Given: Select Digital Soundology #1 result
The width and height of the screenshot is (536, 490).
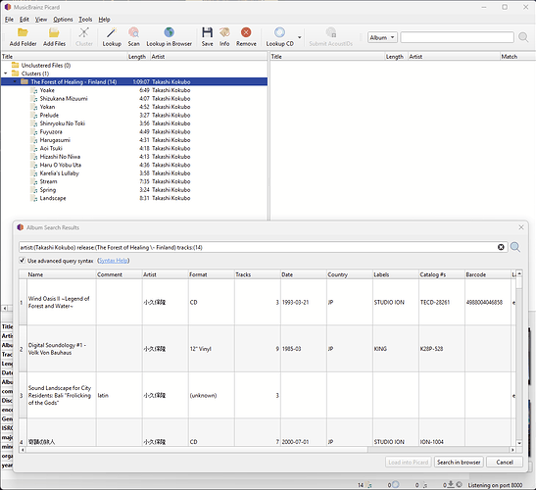Looking at the screenshot, I should click(268, 349).
